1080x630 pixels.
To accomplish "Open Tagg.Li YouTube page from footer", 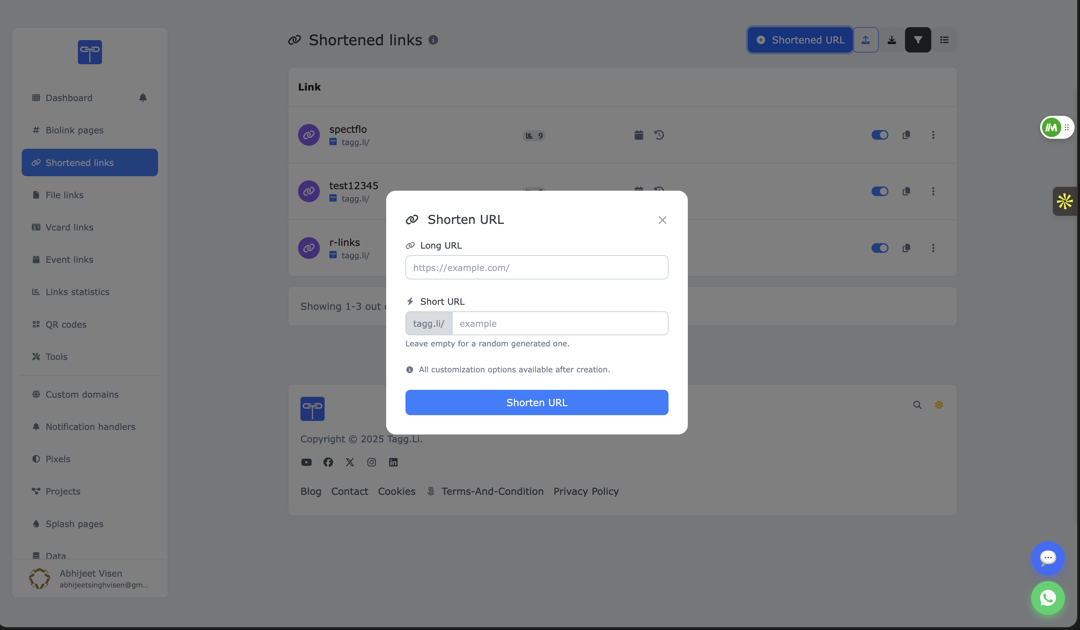I will click(x=307, y=462).
